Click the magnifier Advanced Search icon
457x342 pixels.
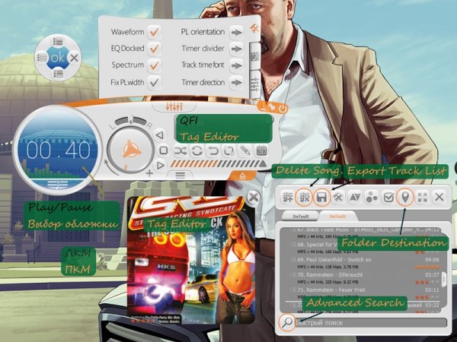(287, 322)
